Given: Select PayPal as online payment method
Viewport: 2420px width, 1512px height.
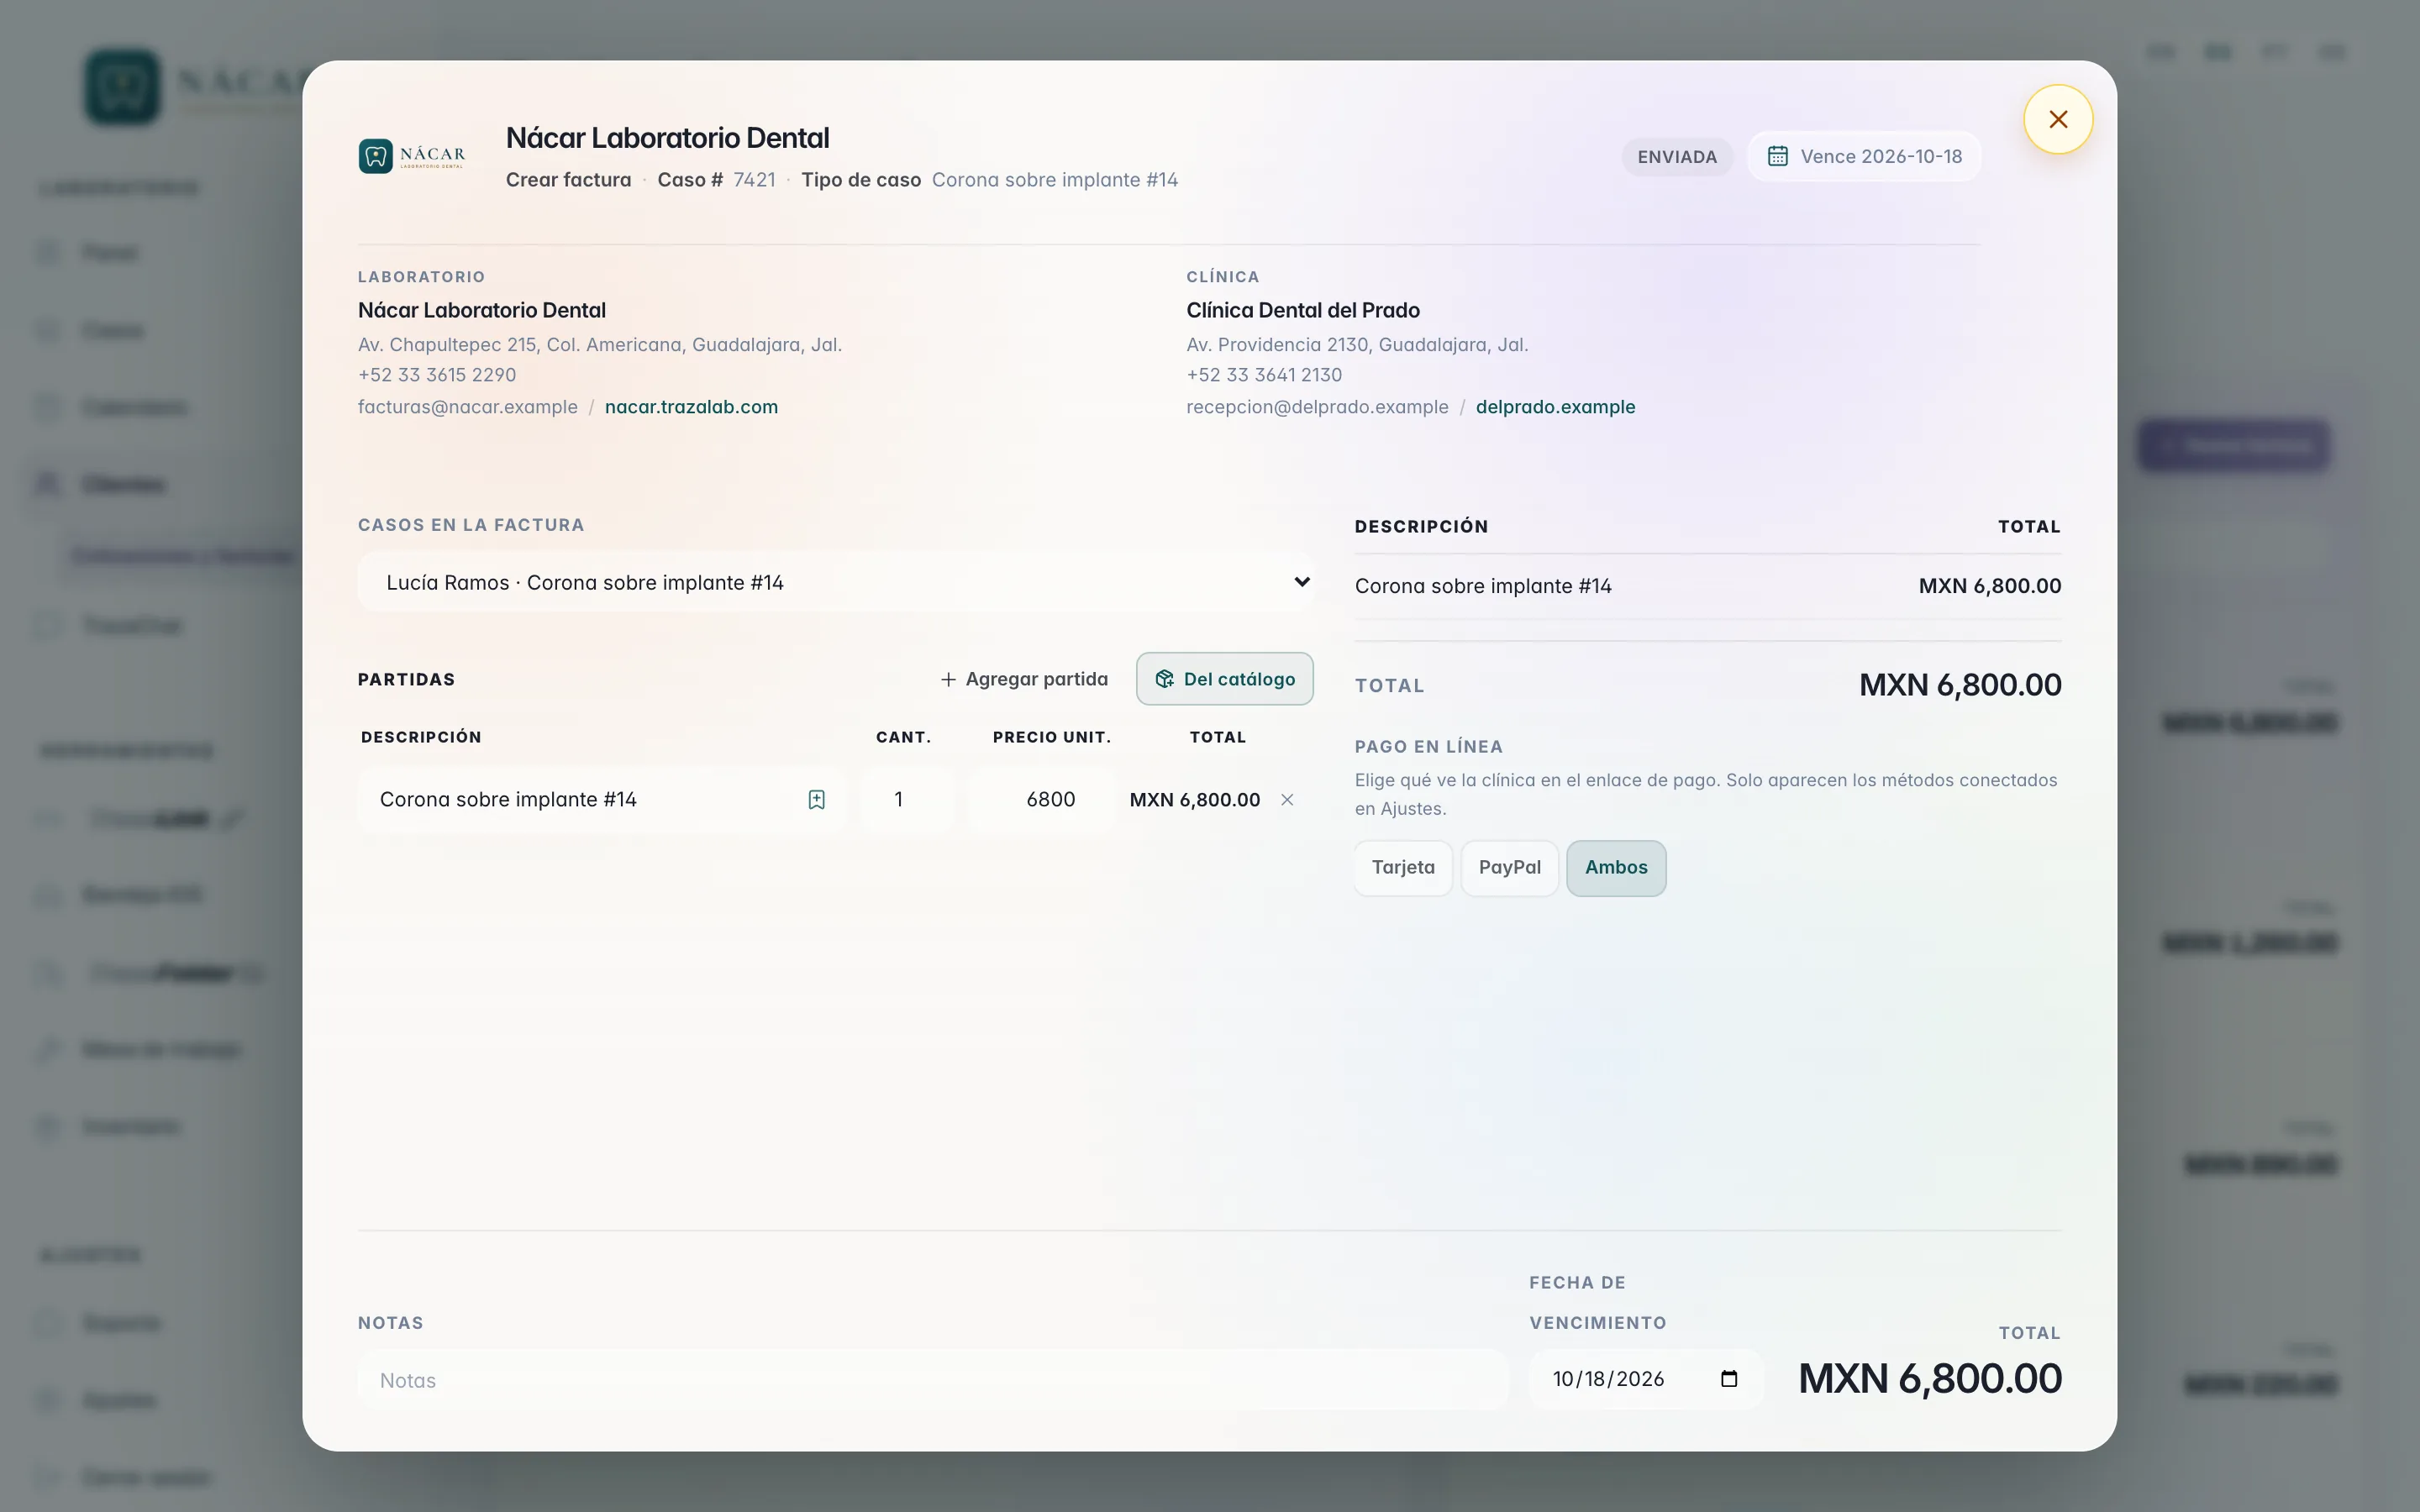Looking at the screenshot, I should pos(1509,867).
